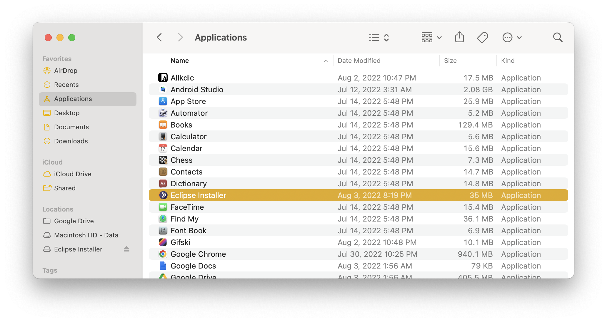Expand the More Actions ellipsis menu

coord(512,37)
